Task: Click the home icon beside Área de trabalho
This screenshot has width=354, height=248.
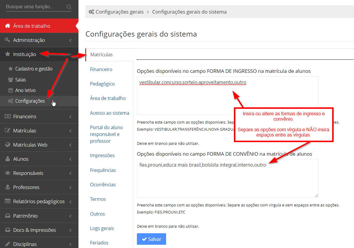Action: pos(8,26)
